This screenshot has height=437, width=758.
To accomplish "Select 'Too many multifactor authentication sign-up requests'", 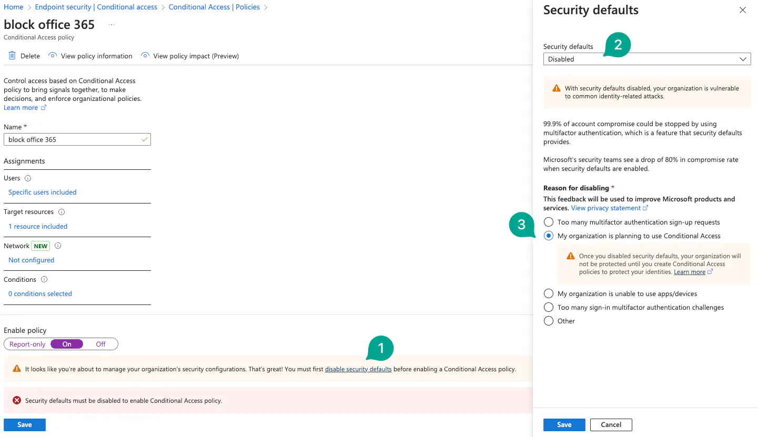I will (x=549, y=222).
